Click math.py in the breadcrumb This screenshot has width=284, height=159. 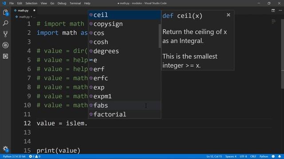pos(24,17)
